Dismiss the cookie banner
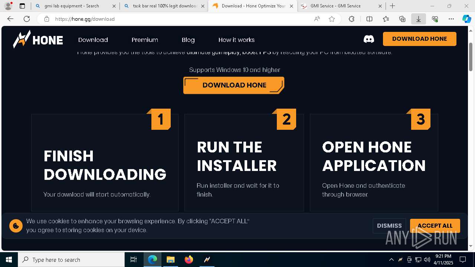The image size is (475, 267). coord(389,225)
